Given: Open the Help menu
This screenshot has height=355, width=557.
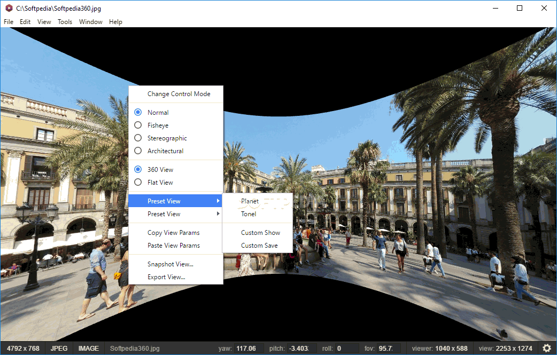Looking at the screenshot, I should [115, 22].
